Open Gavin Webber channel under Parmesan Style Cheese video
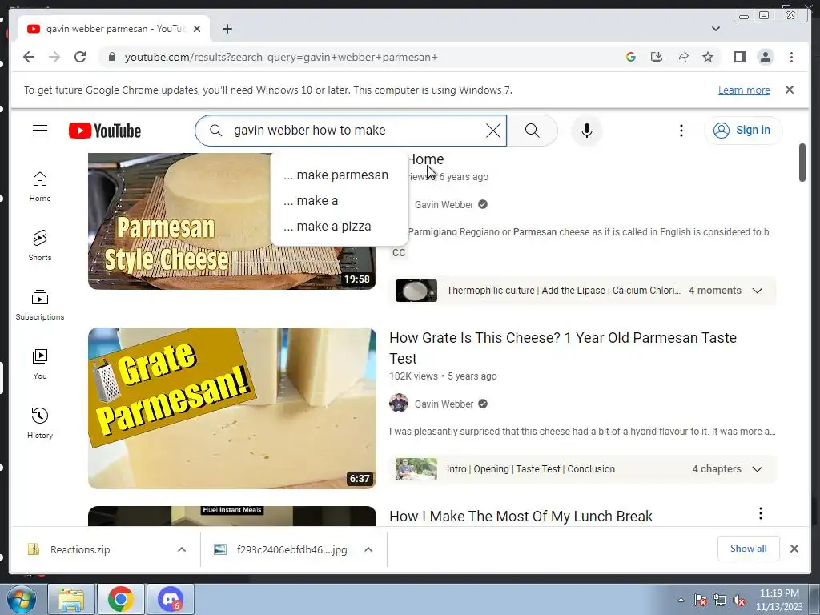The height and width of the screenshot is (615, 820). point(444,204)
